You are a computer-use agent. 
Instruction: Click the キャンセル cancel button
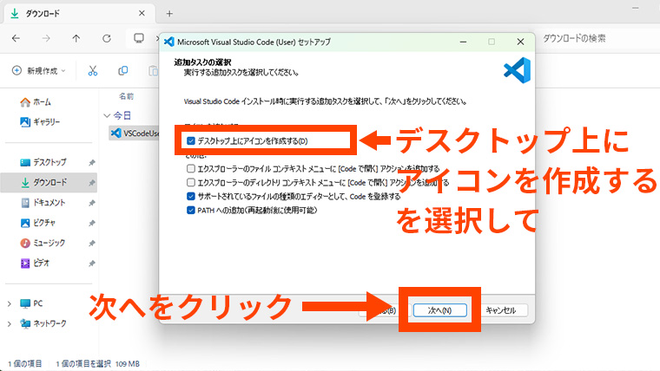coord(501,309)
